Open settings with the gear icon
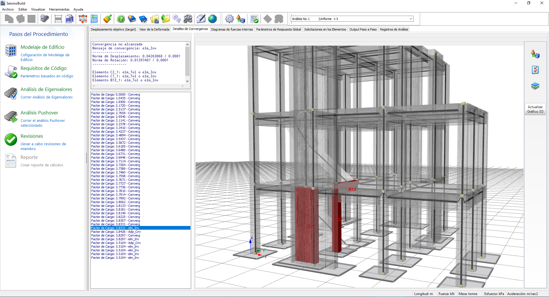The image size is (549, 297). tap(229, 19)
